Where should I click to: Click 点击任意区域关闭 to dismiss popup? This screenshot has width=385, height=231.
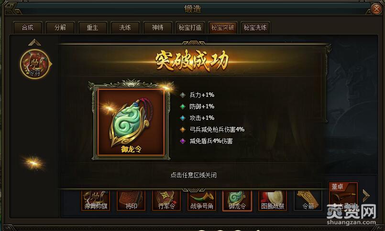tap(194, 175)
